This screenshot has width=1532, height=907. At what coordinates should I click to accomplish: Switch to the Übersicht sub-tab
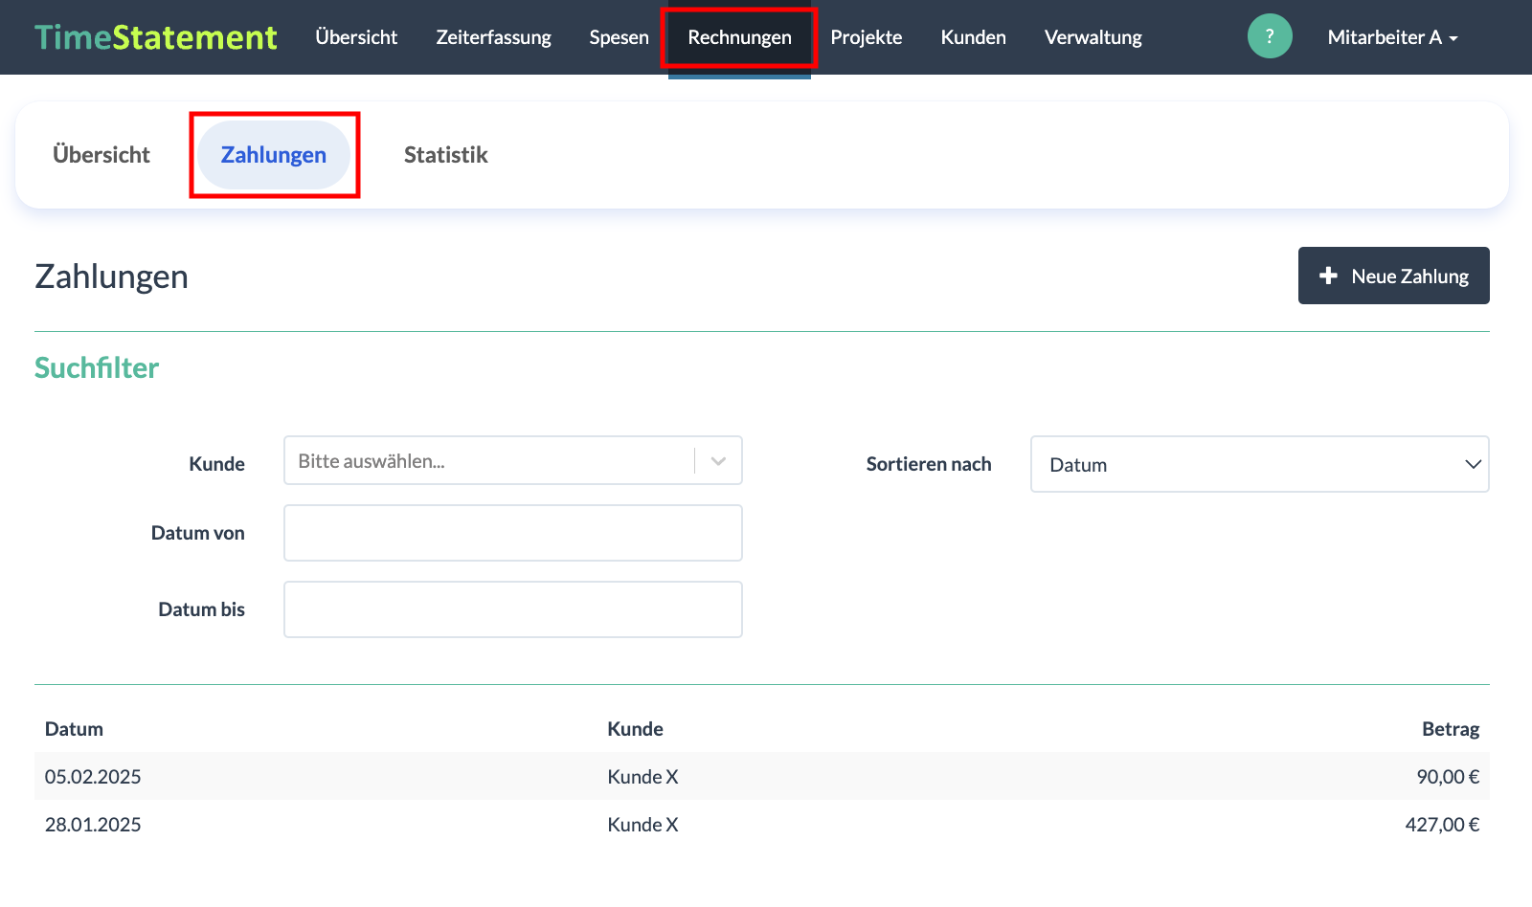point(101,155)
